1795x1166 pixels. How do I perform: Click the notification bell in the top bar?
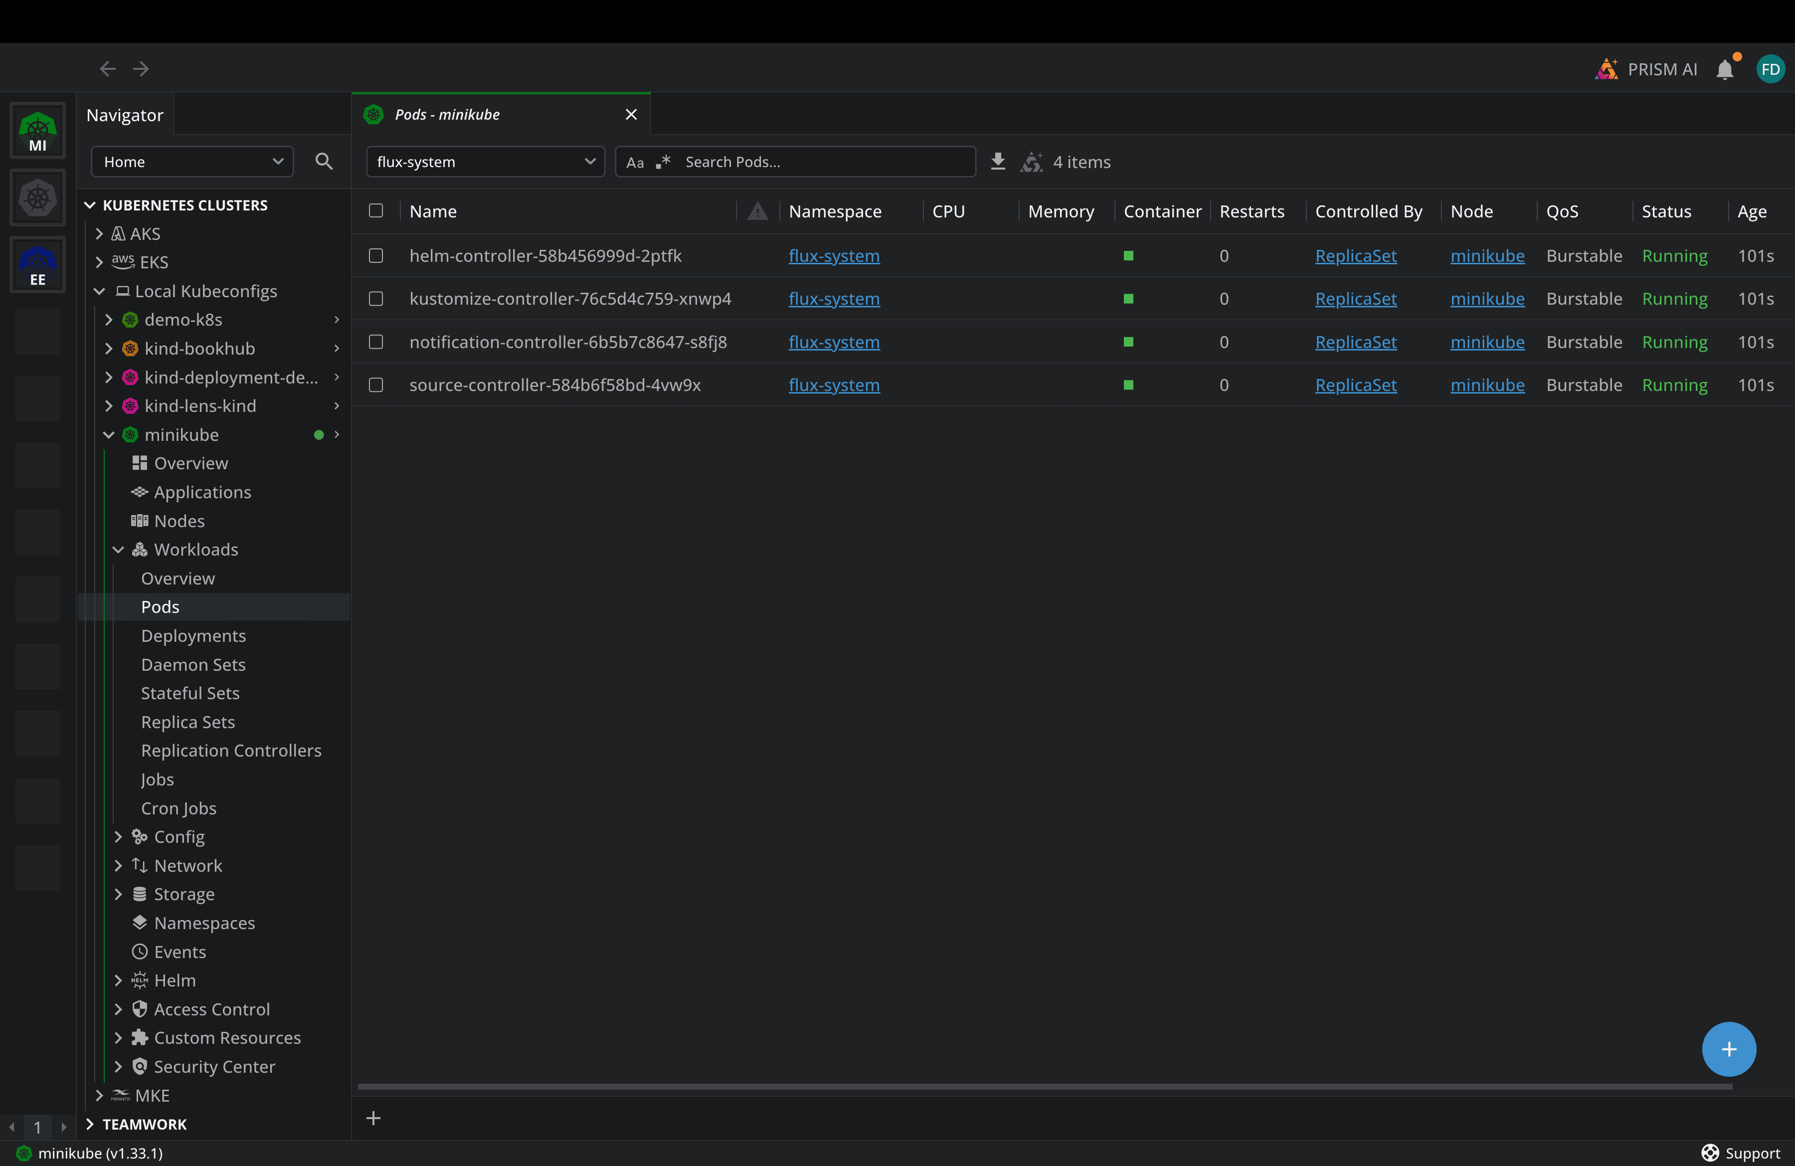(x=1726, y=69)
